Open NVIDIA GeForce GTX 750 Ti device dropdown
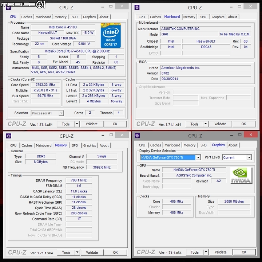This screenshot has width=262, height=262. 198,157
